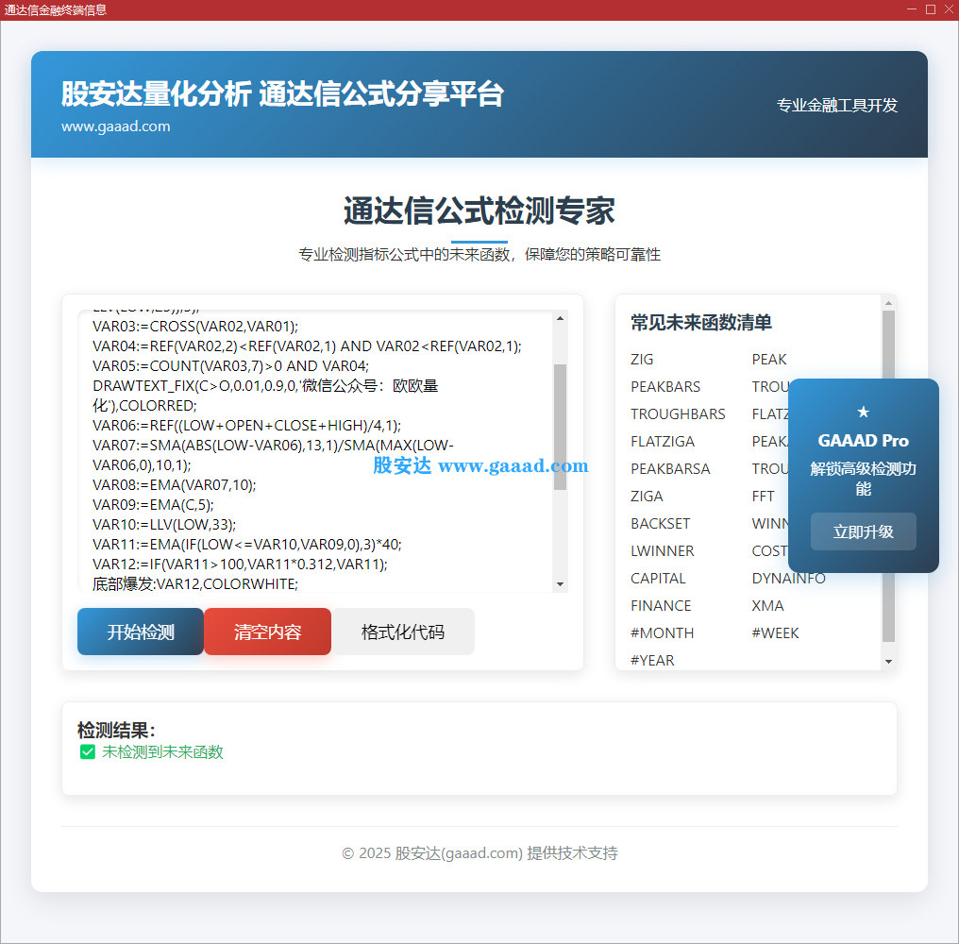
Task: Select the FLATZIGA function entry
Action: tap(663, 442)
